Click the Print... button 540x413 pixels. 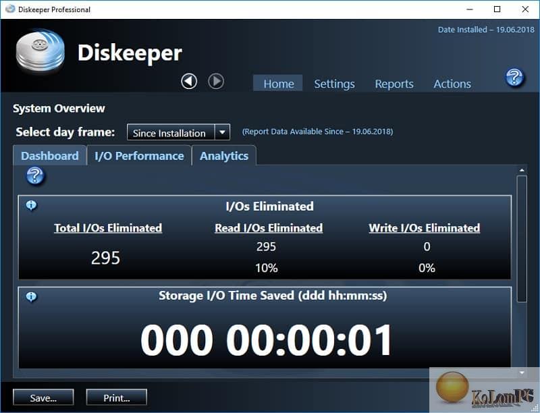[x=116, y=397]
